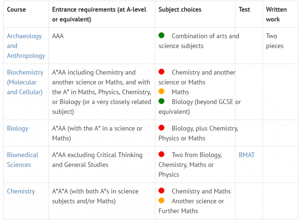Open the Chemistry course link

pyautogui.click(x=21, y=191)
